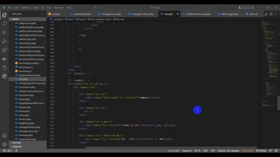Open the File menu

click(x=10, y=8)
